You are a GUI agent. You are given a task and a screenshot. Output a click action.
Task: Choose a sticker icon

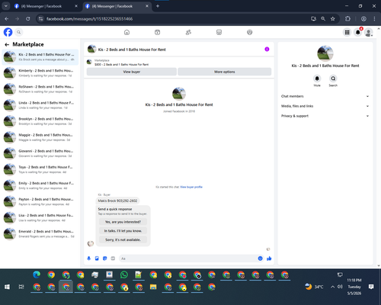pyautogui.click(x=105, y=258)
